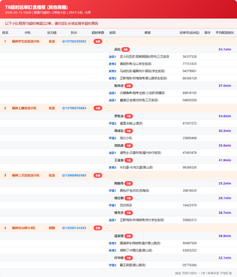Click the merchant name beside waybill 19423570
This screenshot has height=277, width=237.
126,206
